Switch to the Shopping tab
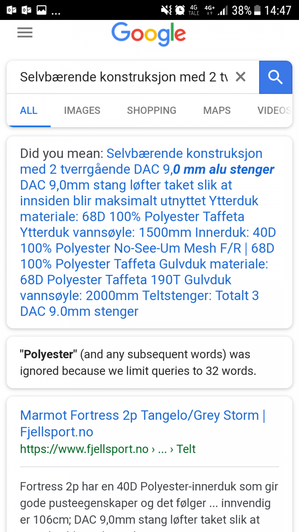The image size is (299, 532). coord(151,110)
